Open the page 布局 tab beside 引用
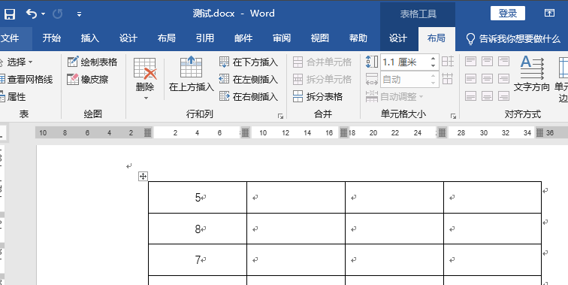568x285 pixels. click(167, 38)
